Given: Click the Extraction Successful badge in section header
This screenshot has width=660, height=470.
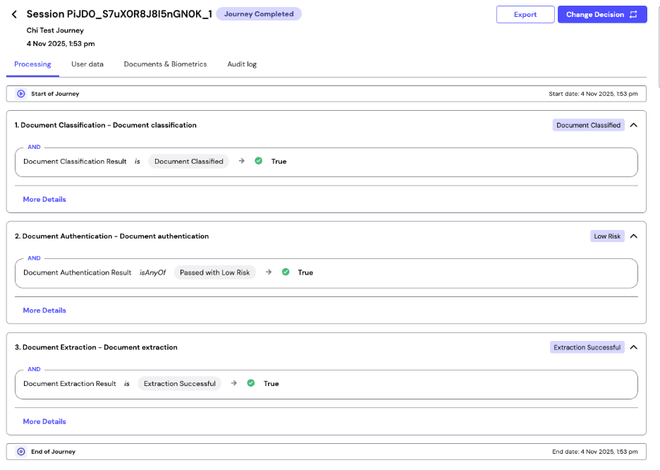Looking at the screenshot, I should [587, 347].
